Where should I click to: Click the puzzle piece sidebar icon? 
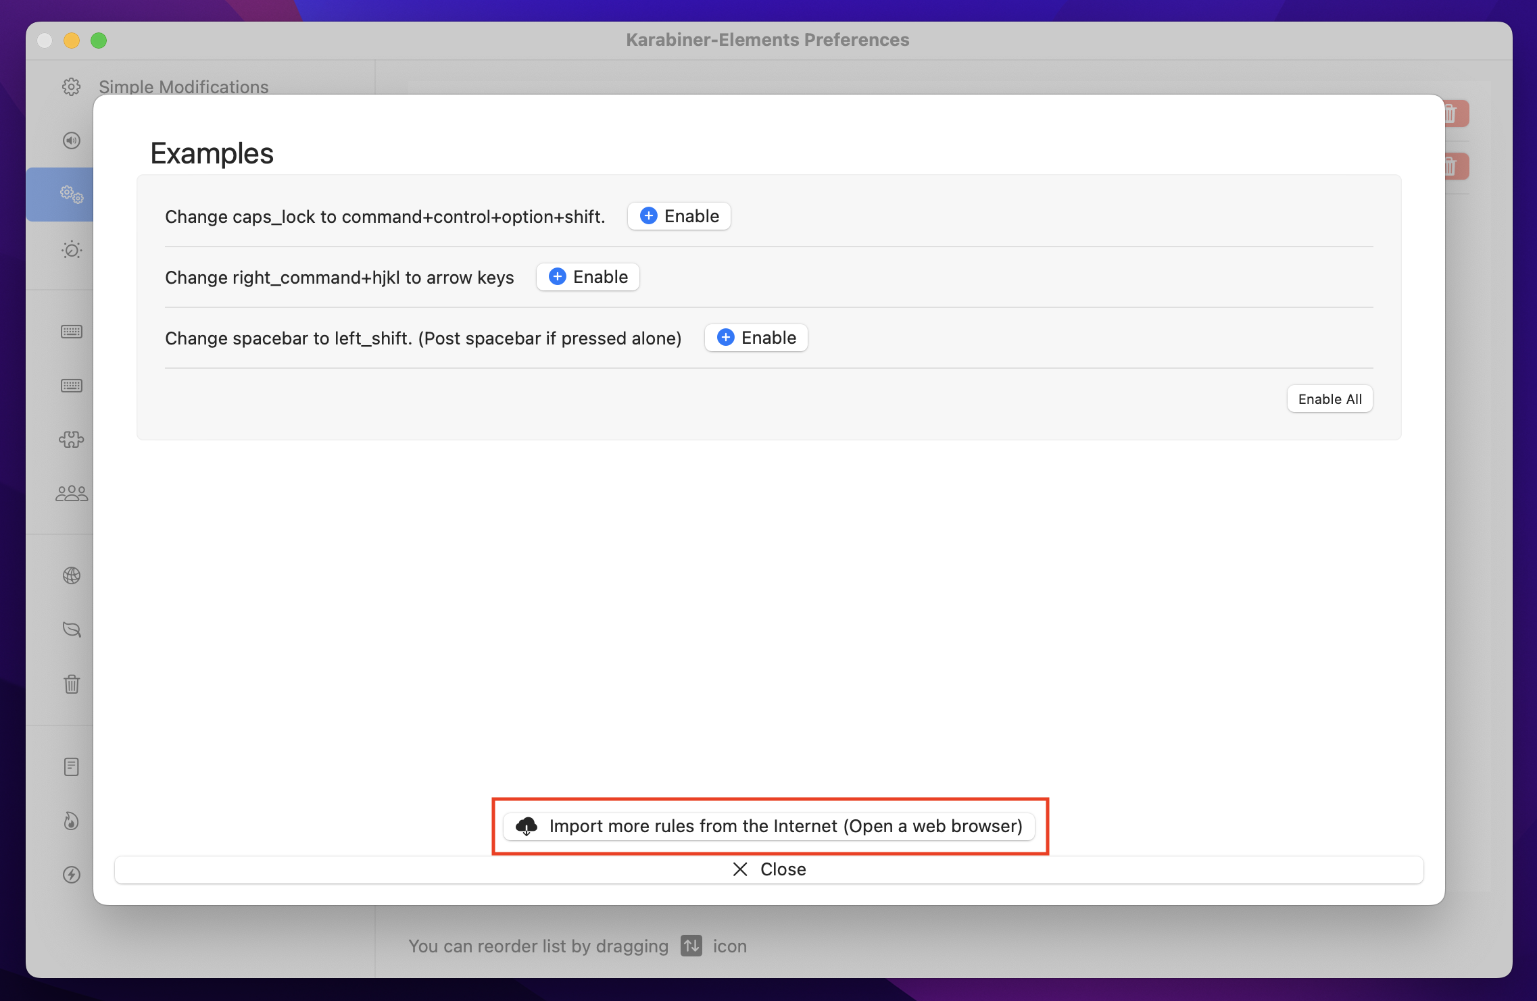[72, 440]
